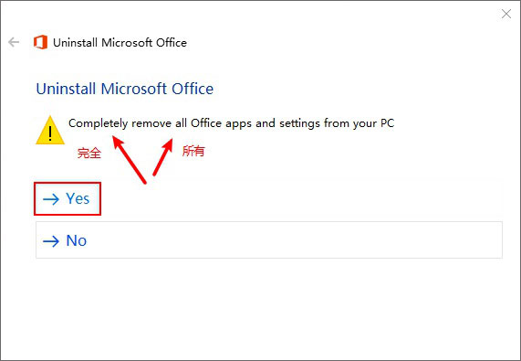521x361 pixels.
Task: Click the blue arrow beside No
Action: click(51, 241)
